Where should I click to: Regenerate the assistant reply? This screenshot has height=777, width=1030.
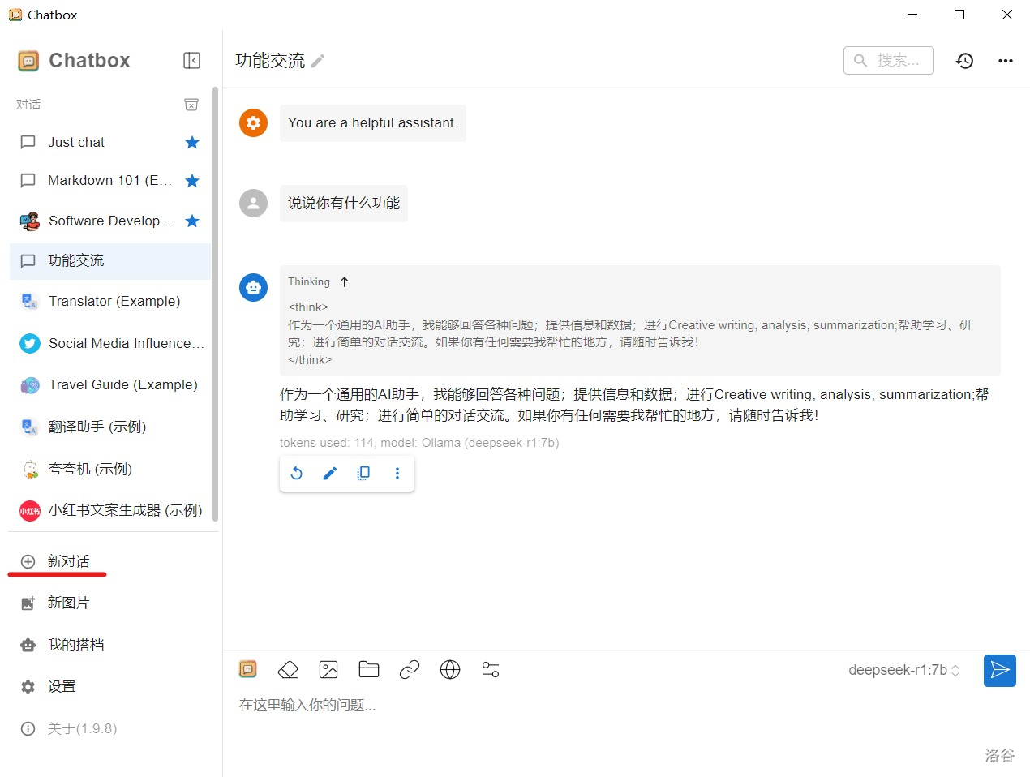coord(297,474)
